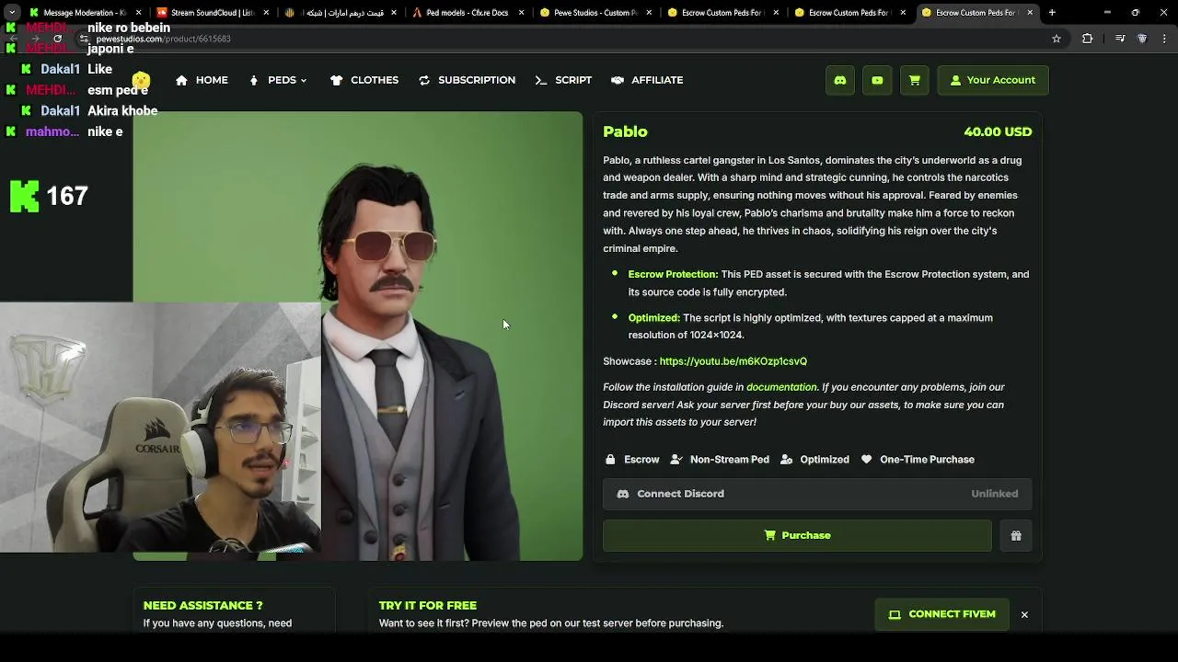Click the TRY IT FOR FREE heading
Screen dimensions: 1178x662
[427, 605]
